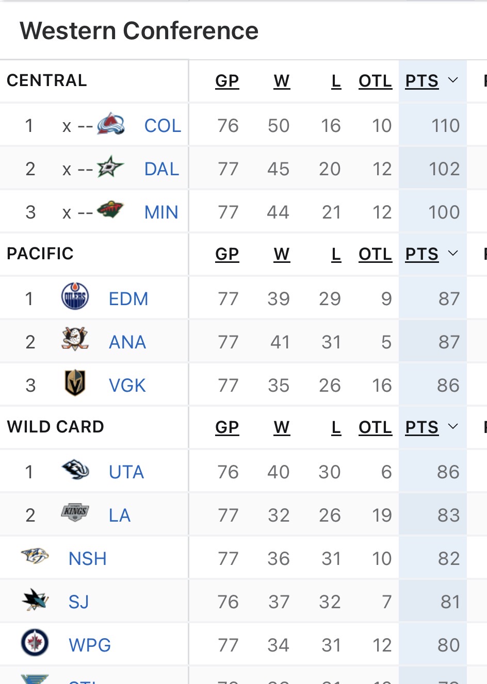Image resolution: width=487 pixels, height=684 pixels.
Task: Open the VGK team page link
Action: pyautogui.click(x=127, y=386)
